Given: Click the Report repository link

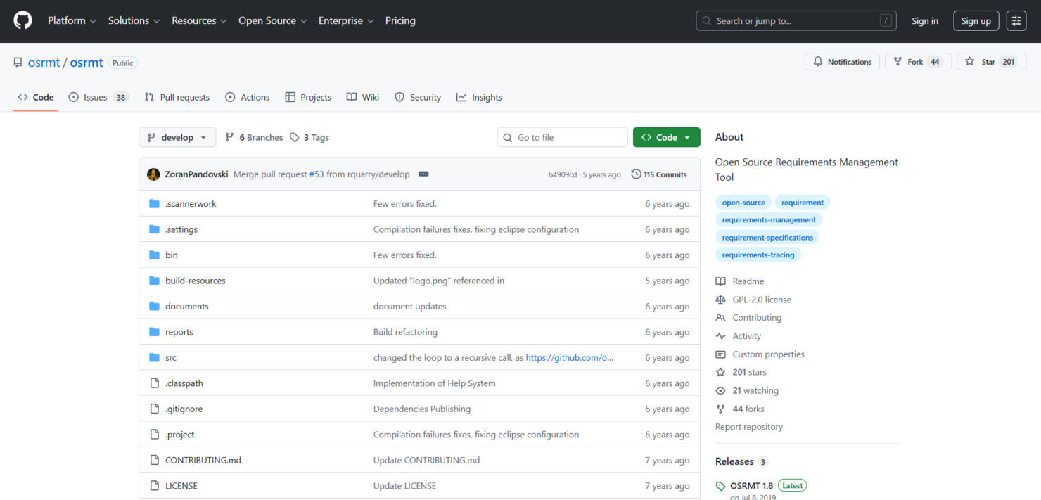Looking at the screenshot, I should pyautogui.click(x=749, y=427).
